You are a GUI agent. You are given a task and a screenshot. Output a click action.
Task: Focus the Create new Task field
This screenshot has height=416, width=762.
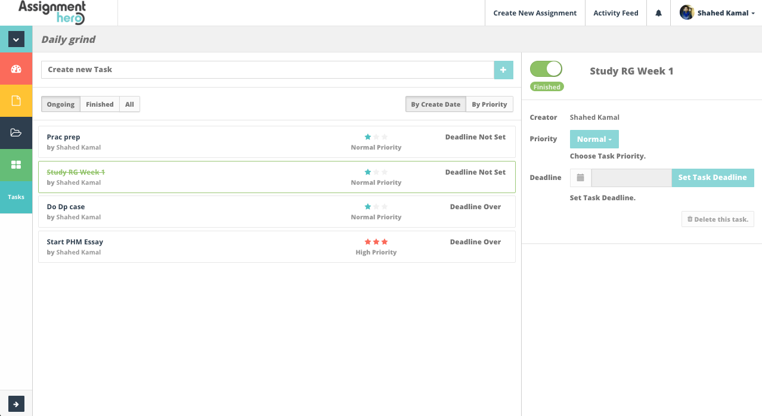[268, 70]
